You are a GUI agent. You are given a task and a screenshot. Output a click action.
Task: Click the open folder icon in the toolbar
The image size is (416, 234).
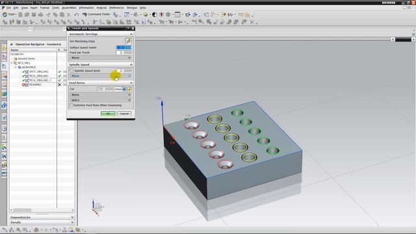point(27,14)
